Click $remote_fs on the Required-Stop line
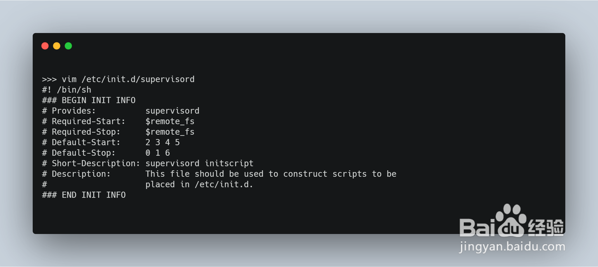The width and height of the screenshot is (598, 267). pos(170,132)
